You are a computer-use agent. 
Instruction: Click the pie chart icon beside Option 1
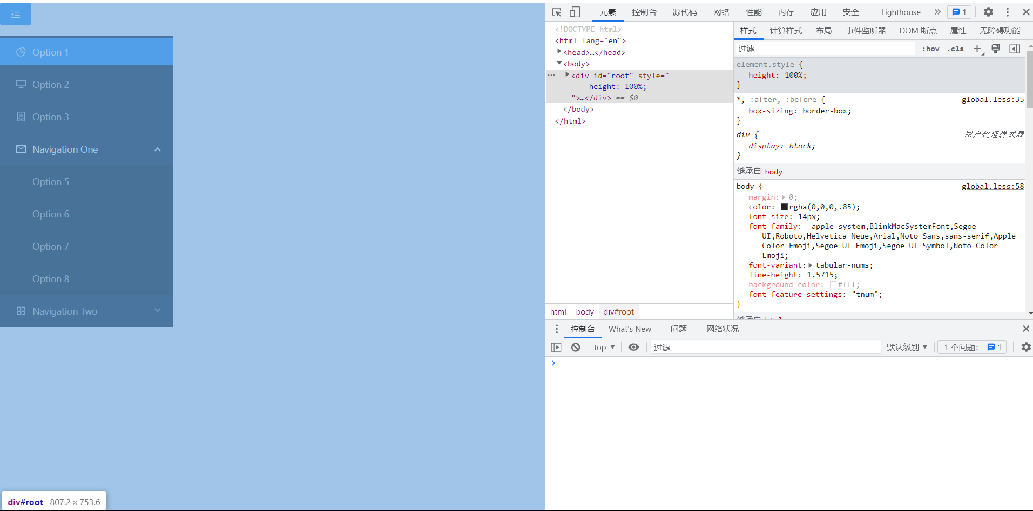pos(21,52)
